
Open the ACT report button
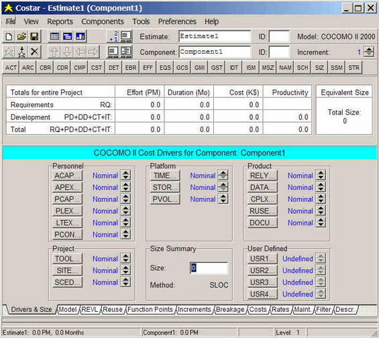(x=11, y=68)
